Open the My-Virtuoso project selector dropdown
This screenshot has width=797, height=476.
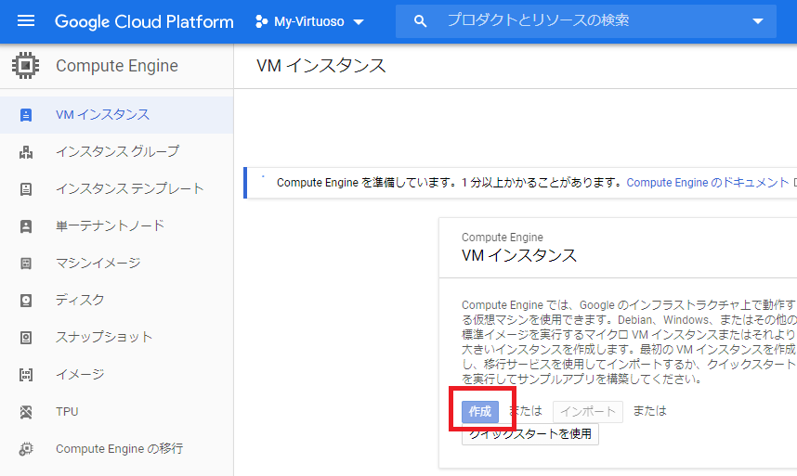point(309,21)
